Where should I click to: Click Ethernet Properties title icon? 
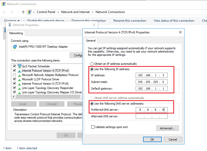[x=10, y=25]
